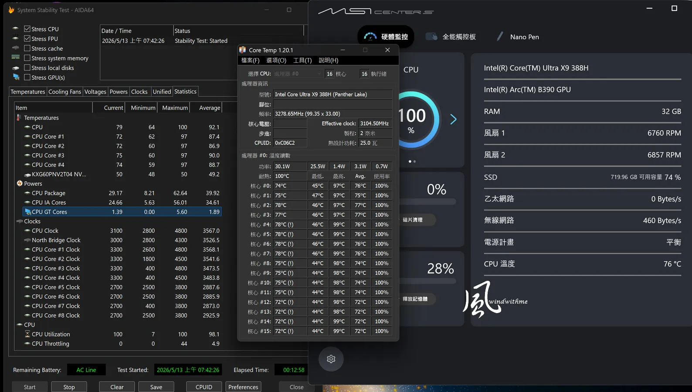This screenshot has height=392, width=692.
Task: Click the CPUID button
Action: (204, 387)
